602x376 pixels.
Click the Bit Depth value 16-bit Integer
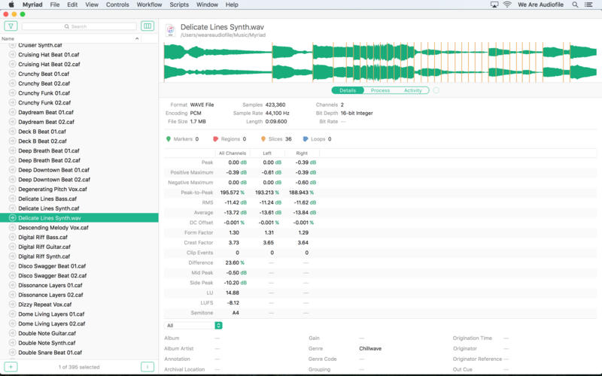point(357,114)
